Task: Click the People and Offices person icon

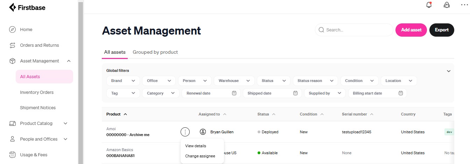Action: point(13,139)
